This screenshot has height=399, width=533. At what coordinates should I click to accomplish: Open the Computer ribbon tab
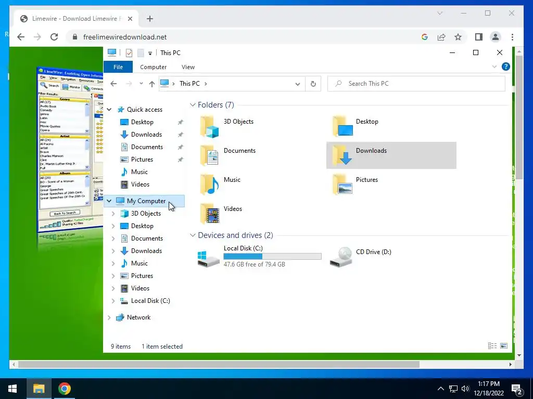154,67
